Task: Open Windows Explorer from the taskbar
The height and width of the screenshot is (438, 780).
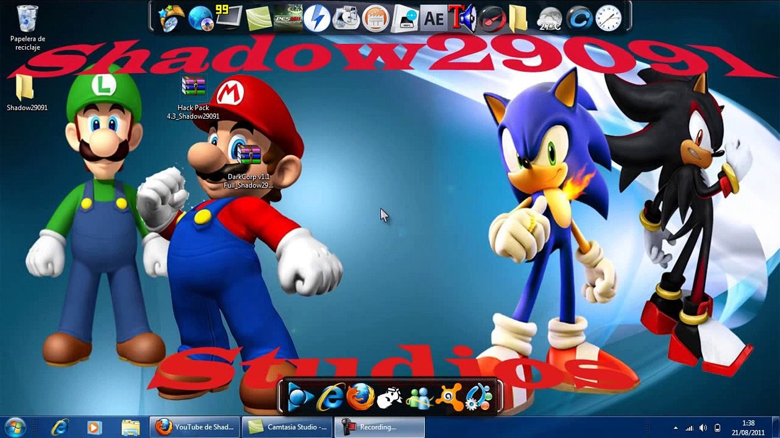Action: pos(130,427)
